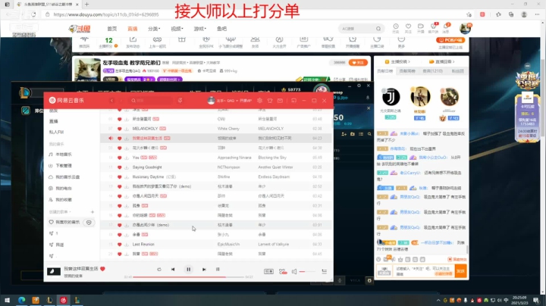This screenshot has height=306, width=546.
Task: Open the skin theme shirt icon
Action: [x=270, y=101]
